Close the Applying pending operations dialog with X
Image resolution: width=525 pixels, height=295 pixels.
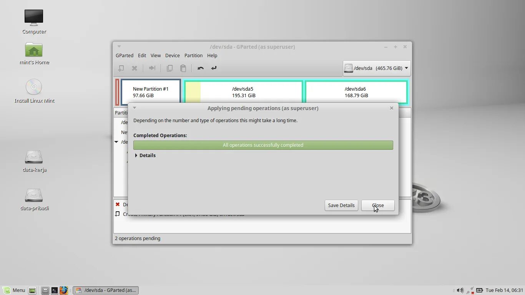[x=392, y=108]
